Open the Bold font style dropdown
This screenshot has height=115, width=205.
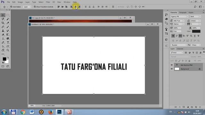200,17
